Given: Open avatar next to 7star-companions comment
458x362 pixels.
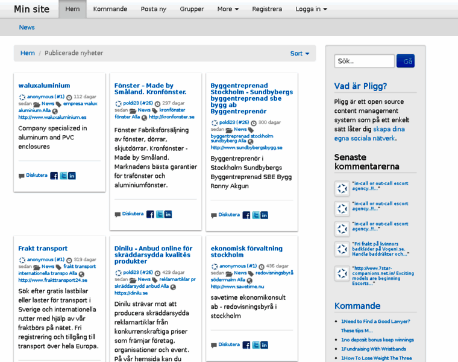Looking at the screenshot, I should coord(342,273).
